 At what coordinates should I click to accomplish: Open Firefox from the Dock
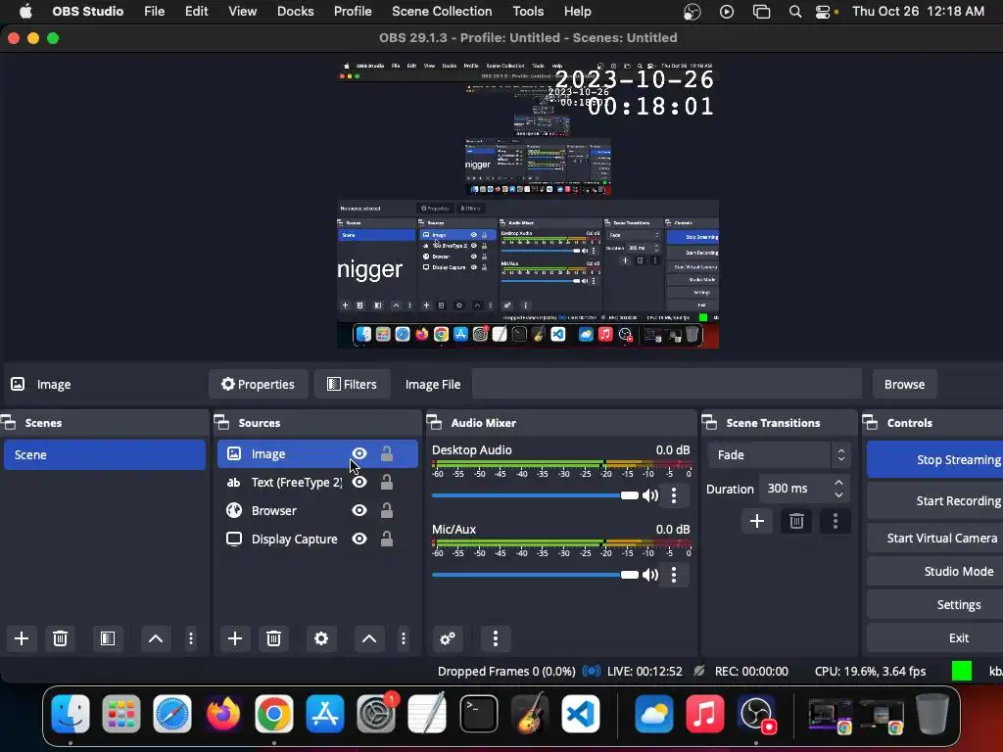pyautogui.click(x=223, y=714)
